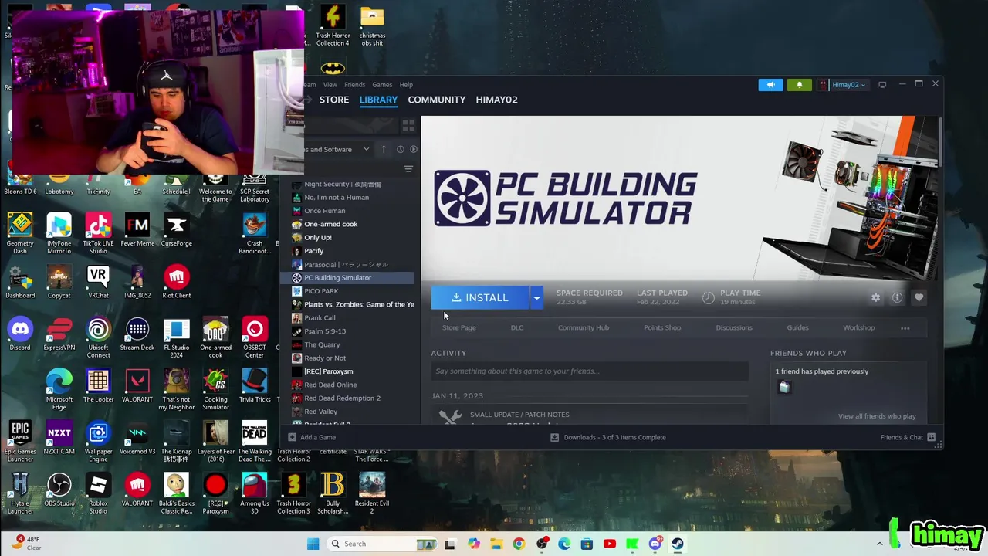Open NZXT CAM desktop shortcut
988x556 pixels.
59,438
